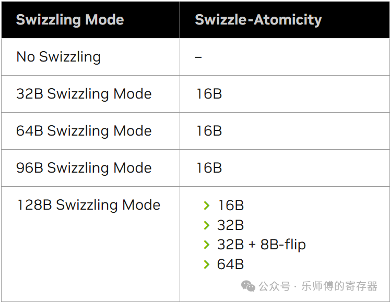Click 16B atomicity in 64B Swizzling row
Screen dimensions: 390x302
(x=209, y=131)
